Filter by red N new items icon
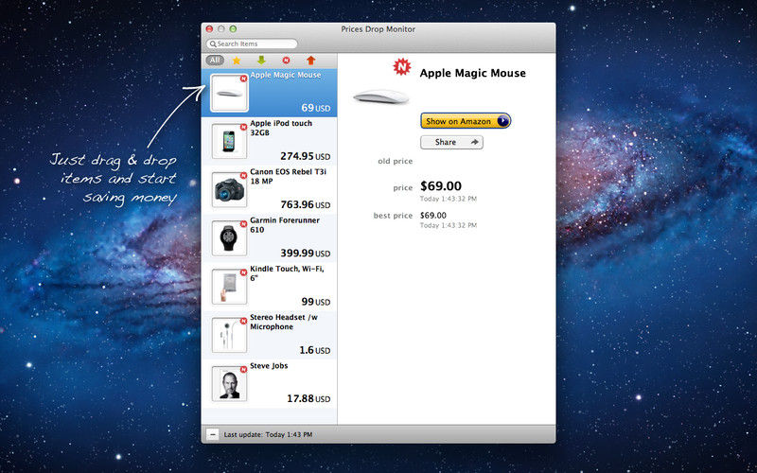The height and width of the screenshot is (473, 757). coord(287,61)
